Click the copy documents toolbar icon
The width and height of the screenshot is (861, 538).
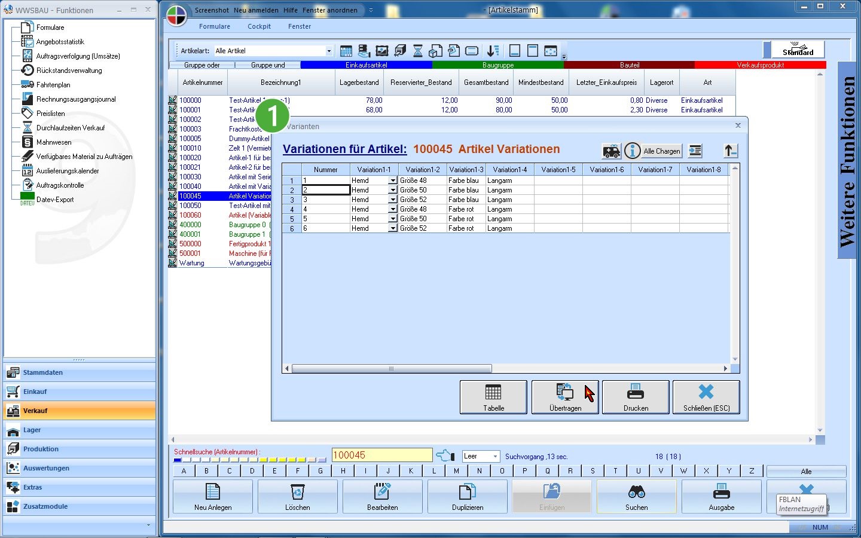454,51
